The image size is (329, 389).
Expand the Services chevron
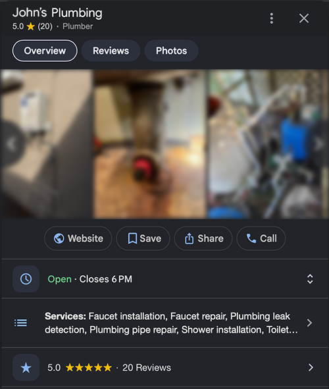pos(309,323)
